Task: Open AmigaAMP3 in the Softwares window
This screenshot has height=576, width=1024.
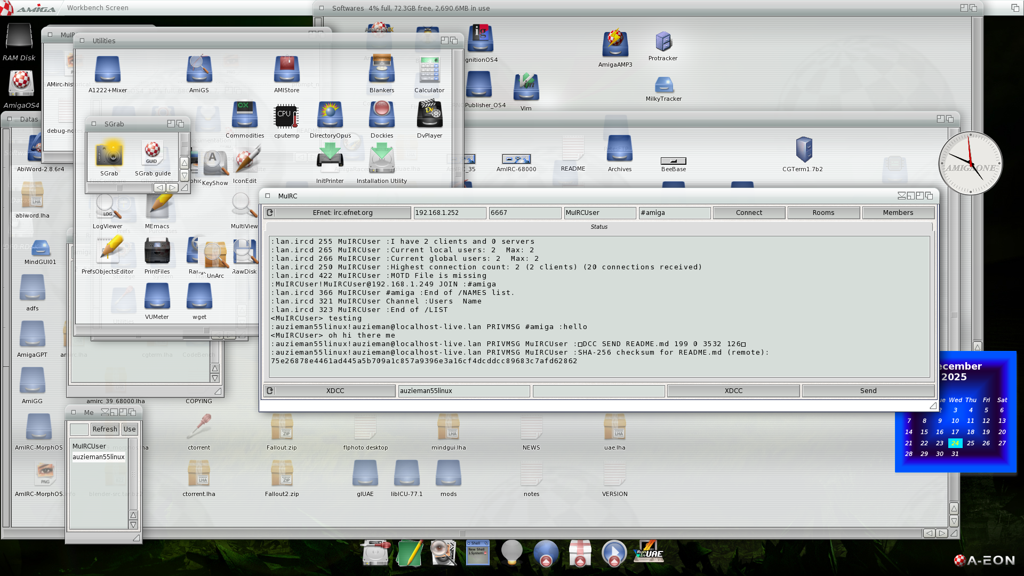Action: point(615,44)
